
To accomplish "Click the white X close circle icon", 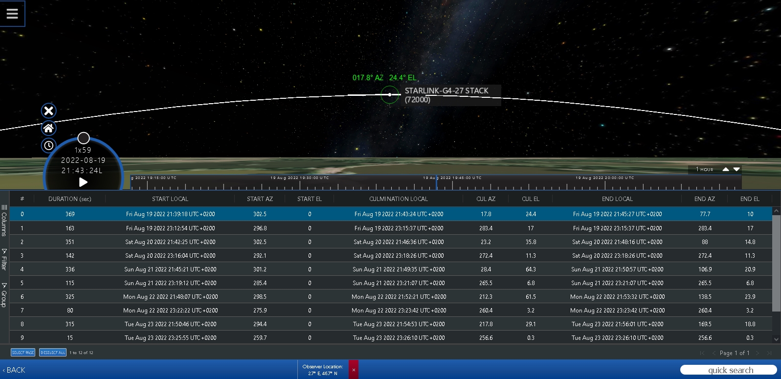I will [x=48, y=111].
